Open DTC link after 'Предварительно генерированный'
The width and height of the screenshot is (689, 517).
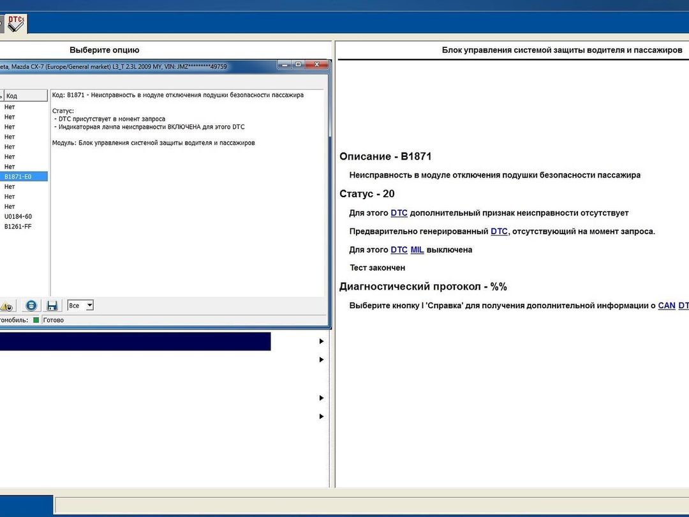(499, 231)
